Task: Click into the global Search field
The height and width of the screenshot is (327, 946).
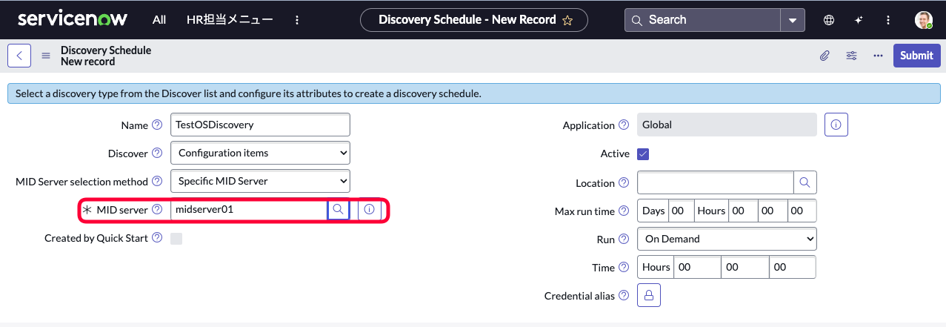Action: click(x=703, y=20)
